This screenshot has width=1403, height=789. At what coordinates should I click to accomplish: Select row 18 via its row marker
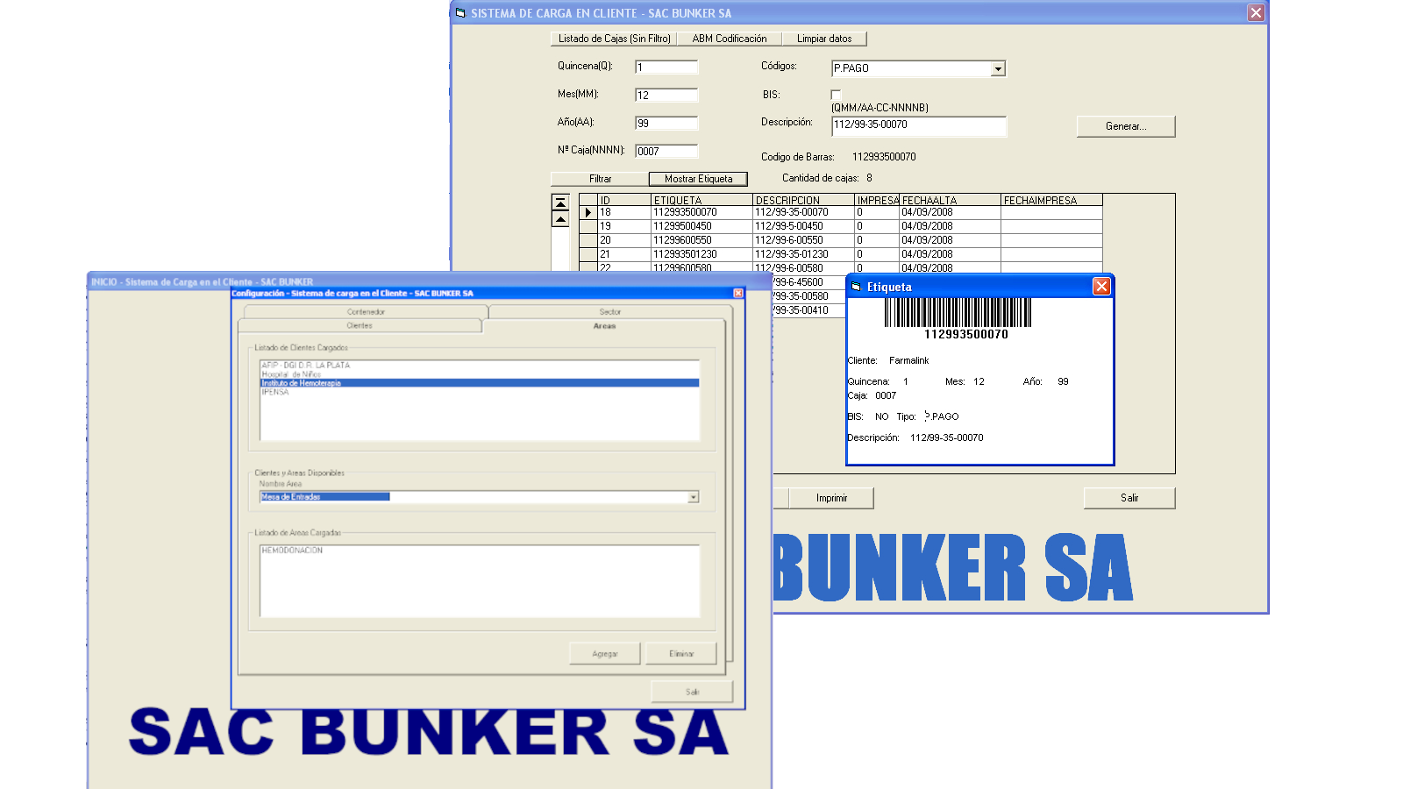pos(588,212)
